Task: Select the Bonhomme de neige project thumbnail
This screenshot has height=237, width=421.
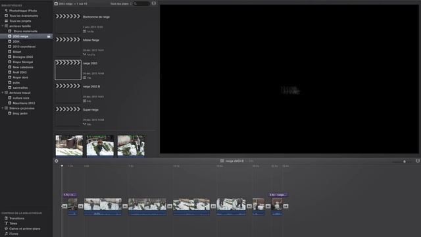Action: point(68,23)
